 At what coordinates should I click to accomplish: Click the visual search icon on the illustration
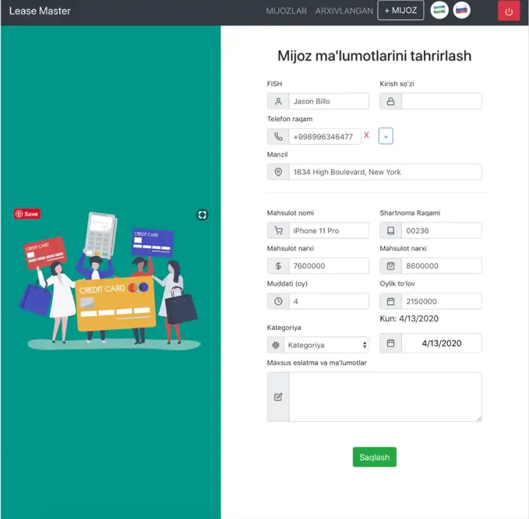(x=202, y=214)
